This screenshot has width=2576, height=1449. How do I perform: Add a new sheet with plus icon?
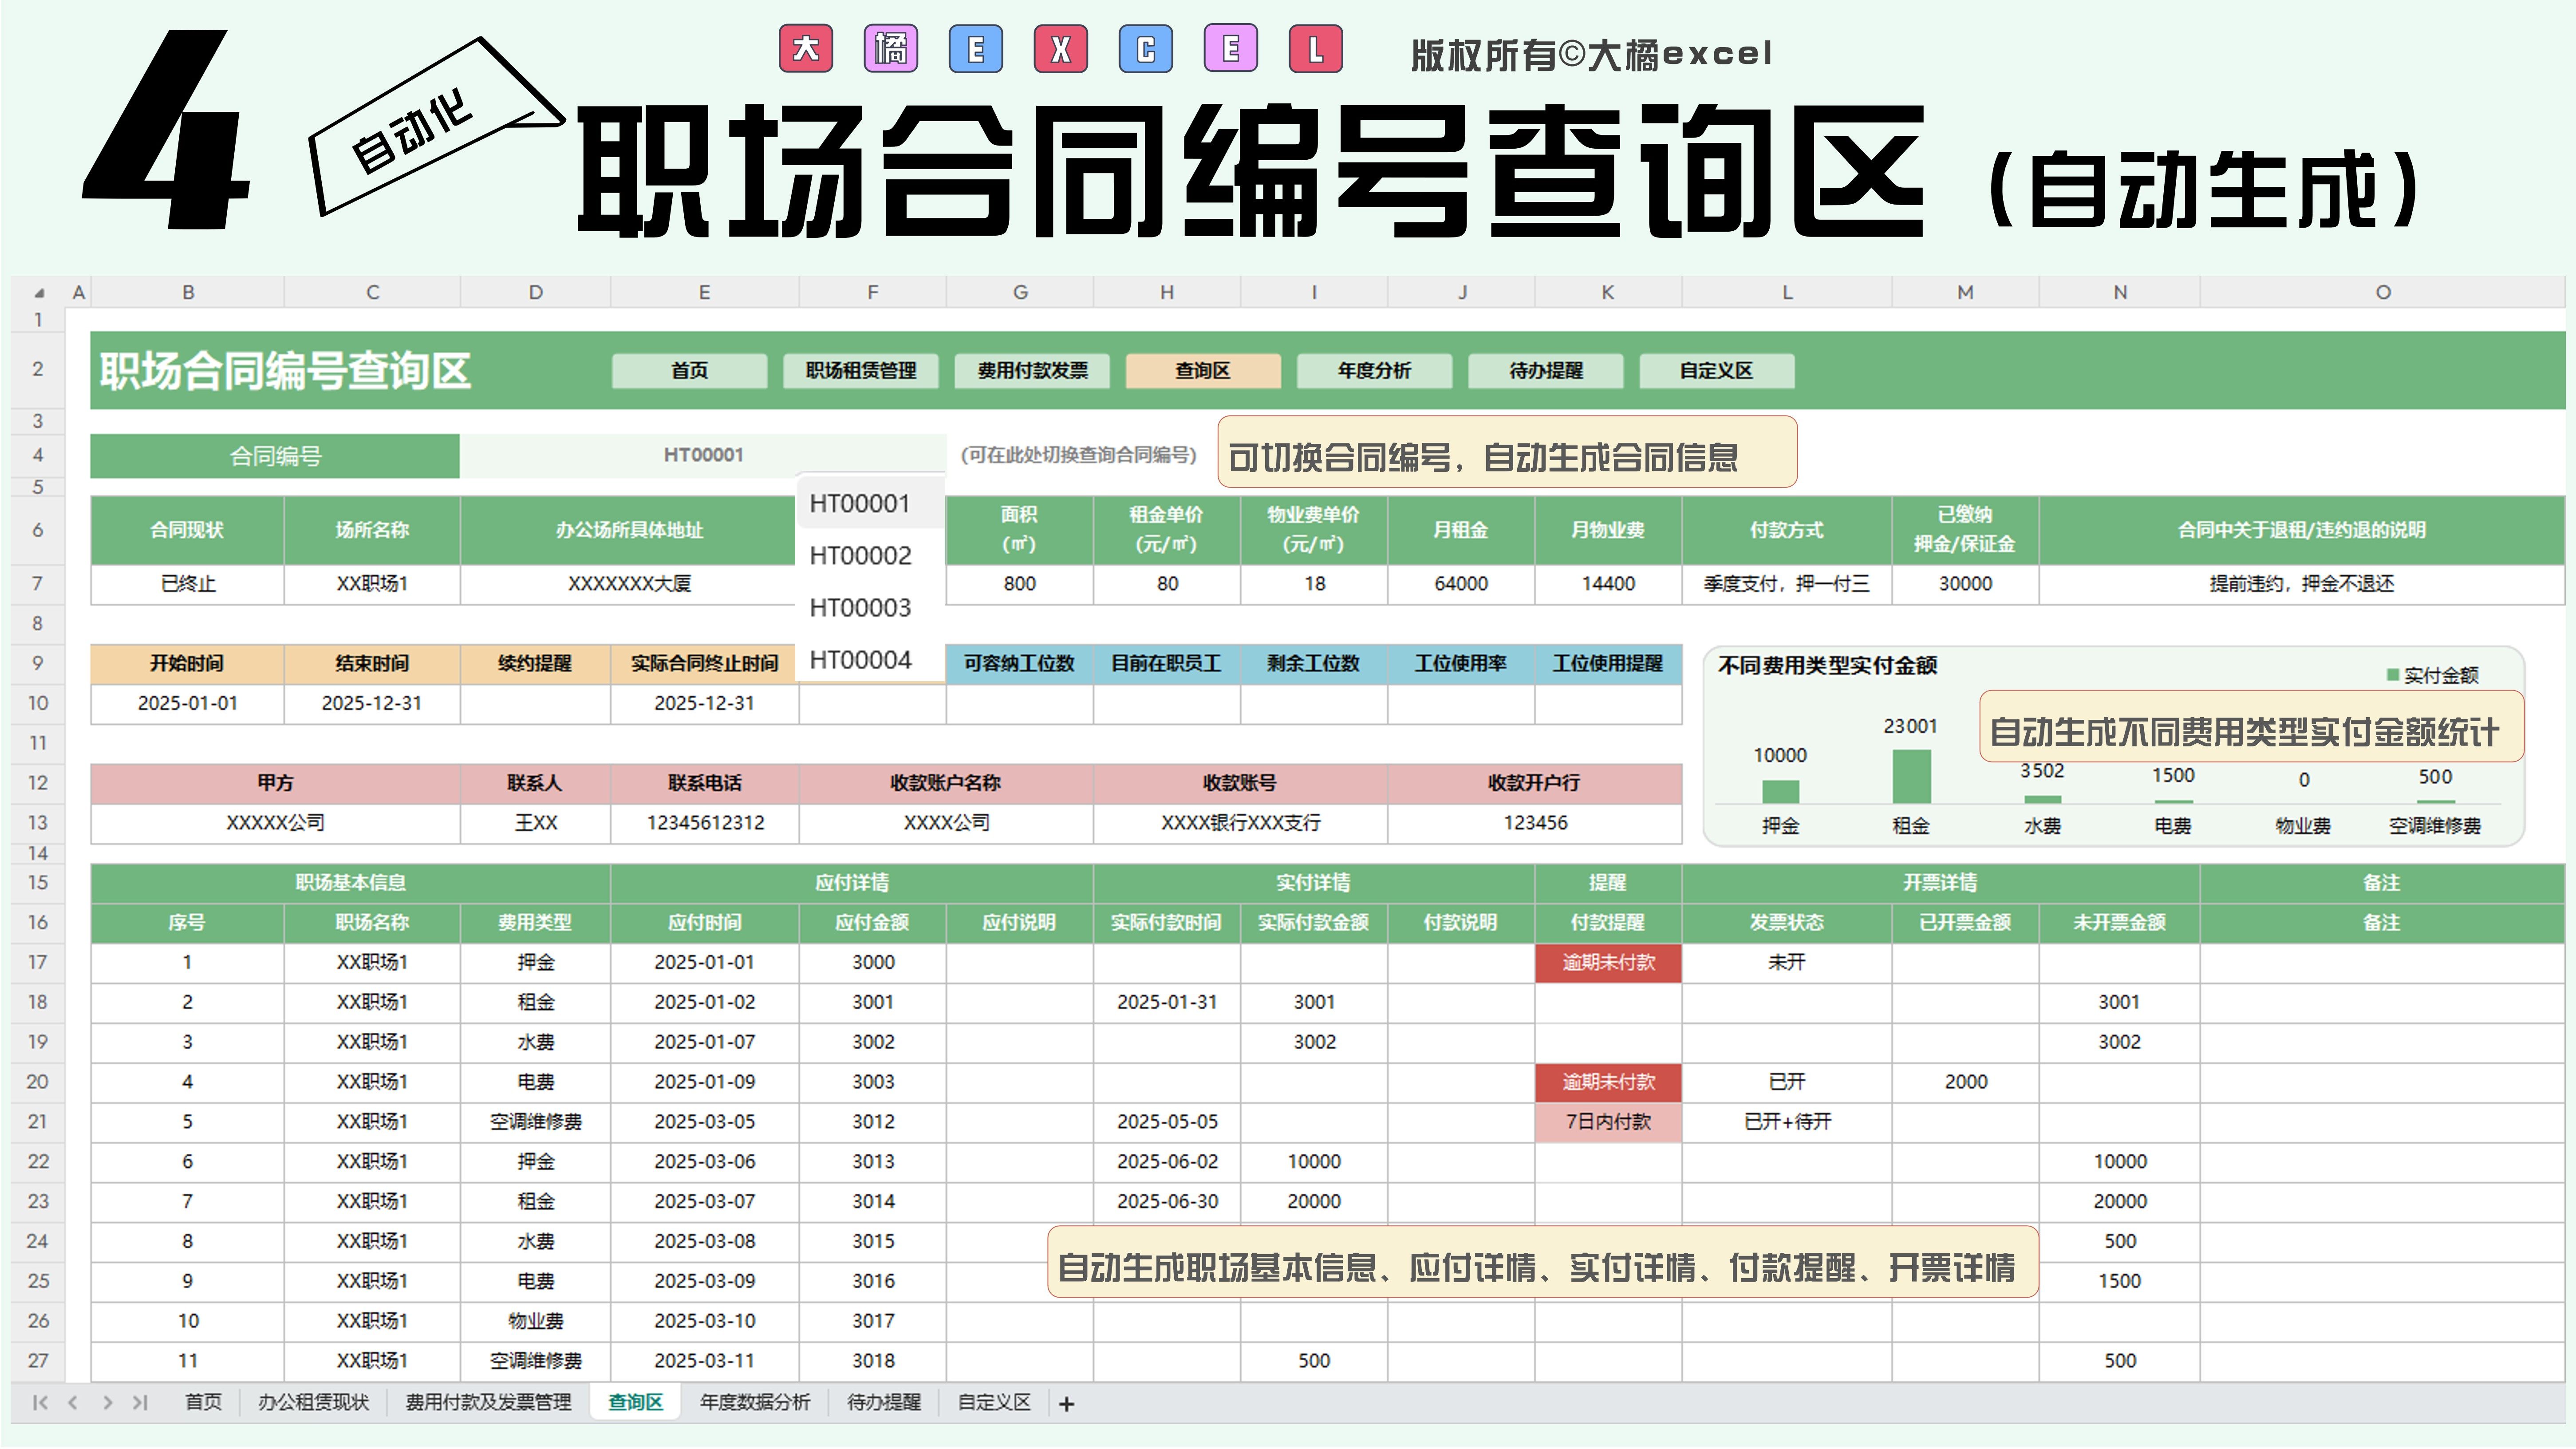1067,1405
